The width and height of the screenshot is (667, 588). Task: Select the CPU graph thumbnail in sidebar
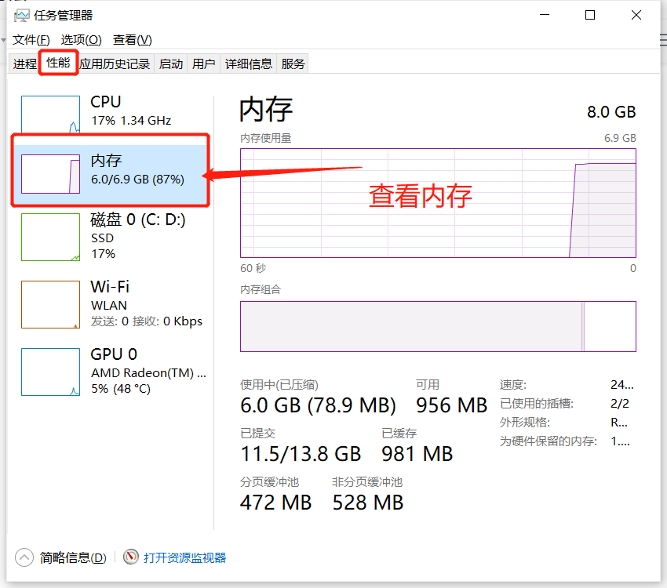pyautogui.click(x=50, y=114)
